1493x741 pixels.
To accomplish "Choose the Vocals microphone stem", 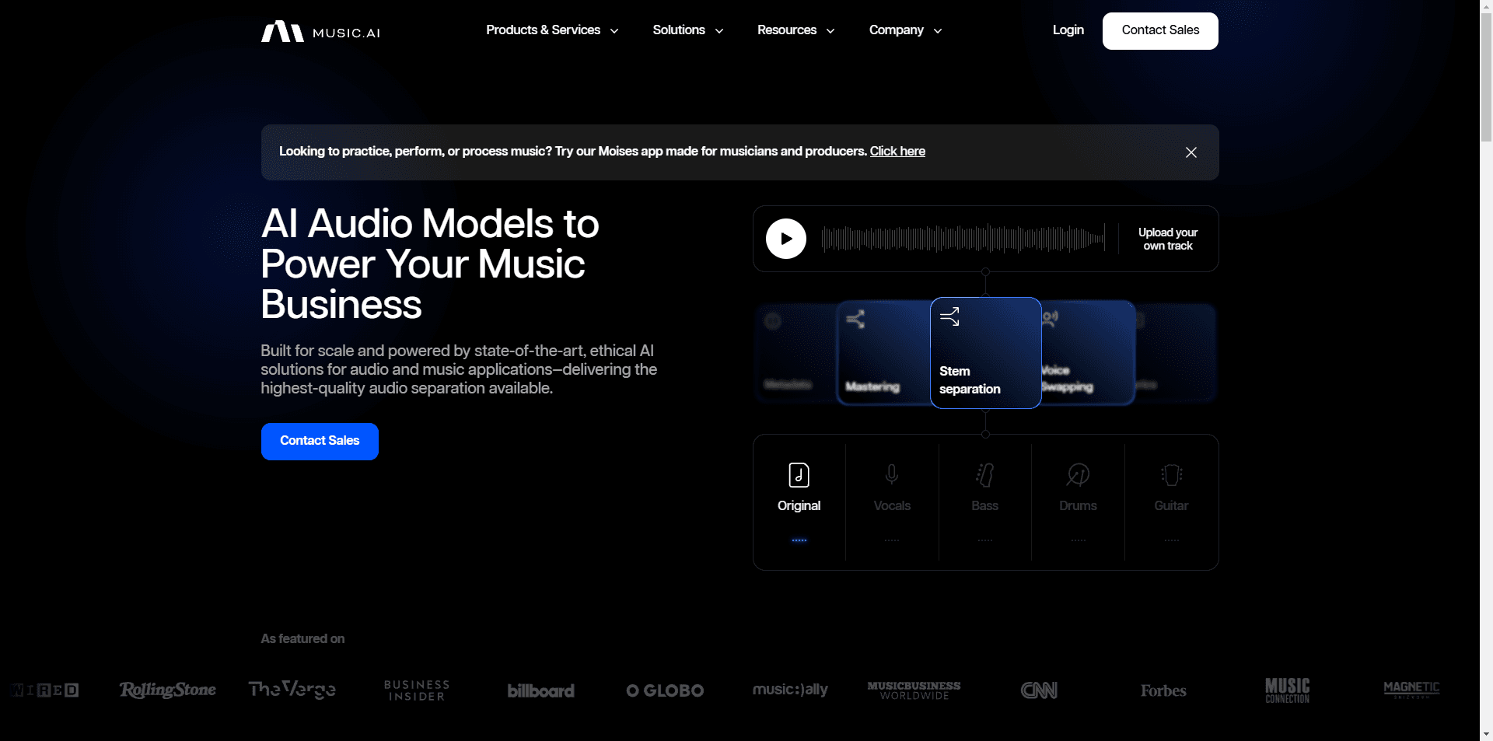I will click(x=892, y=474).
